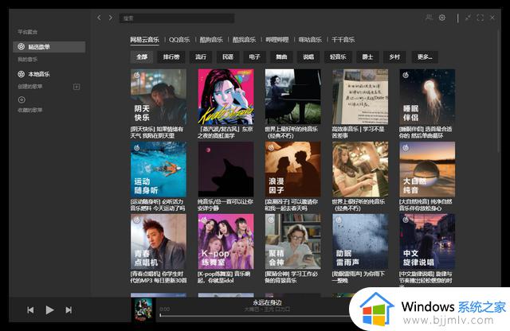Screen dimensions: 510x331
Task: Click the song title 永远在身边
Action: [268, 302]
